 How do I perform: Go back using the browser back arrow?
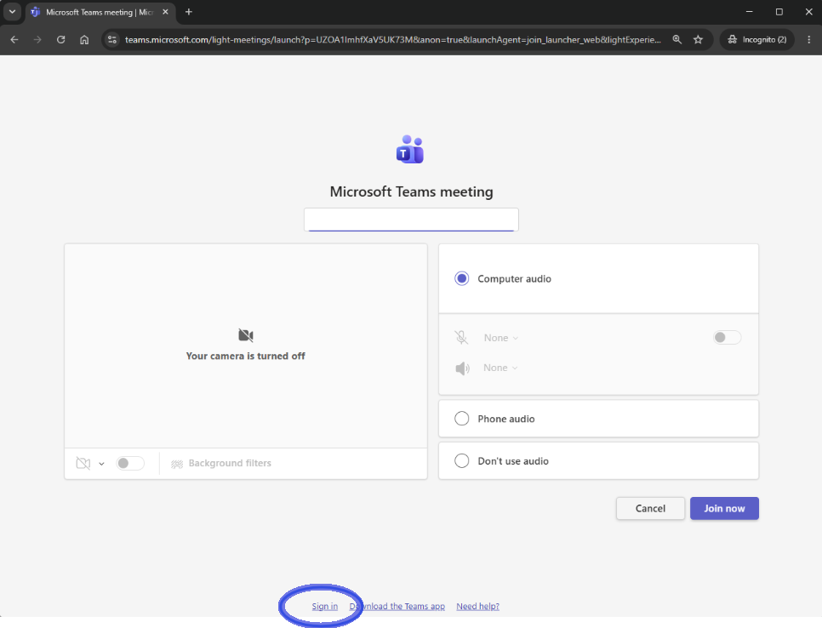14,40
